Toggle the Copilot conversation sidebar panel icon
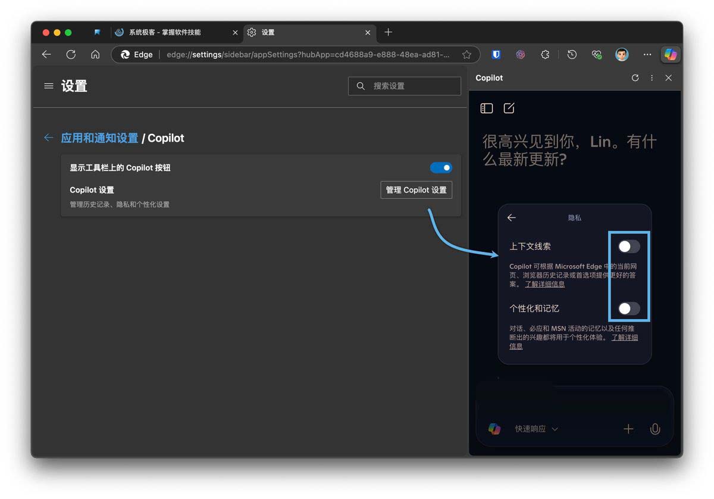The width and height of the screenshot is (714, 499). pyautogui.click(x=487, y=108)
